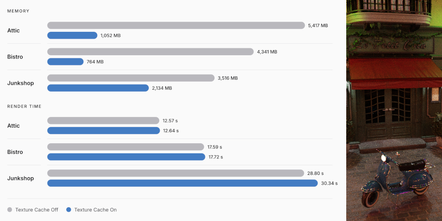Toggle the Texture Cache Off legend label
442x221 pixels.
37,210
